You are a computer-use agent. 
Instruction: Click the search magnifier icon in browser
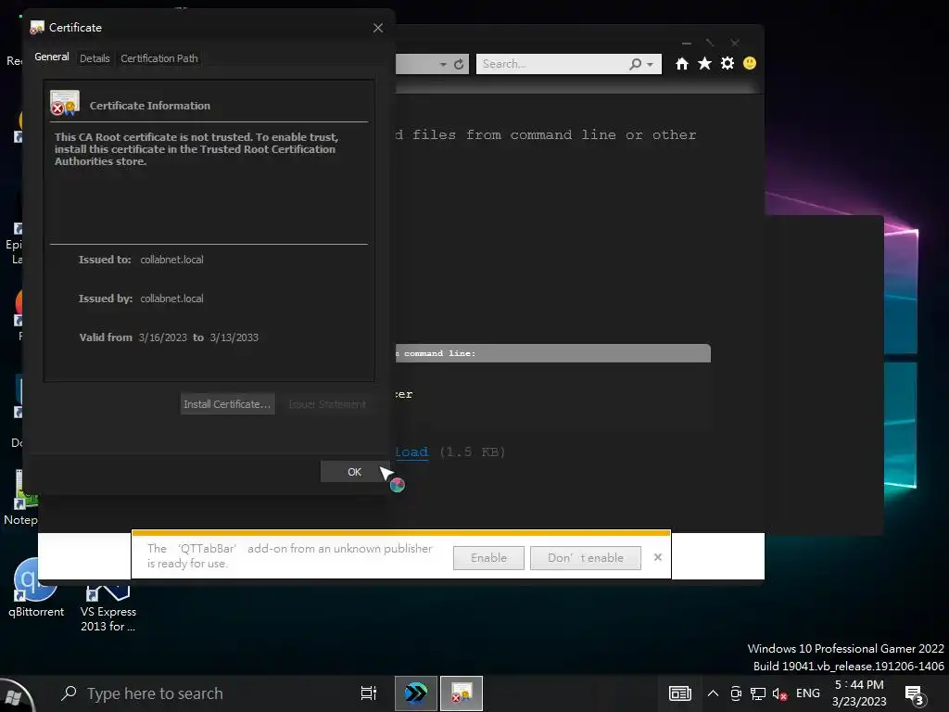[635, 64]
